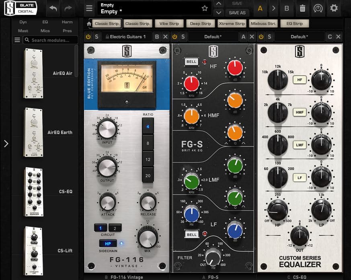Open module list menu icon beside search
Image resolution: width=351 pixels, height=280 pixels.
click(x=17, y=40)
